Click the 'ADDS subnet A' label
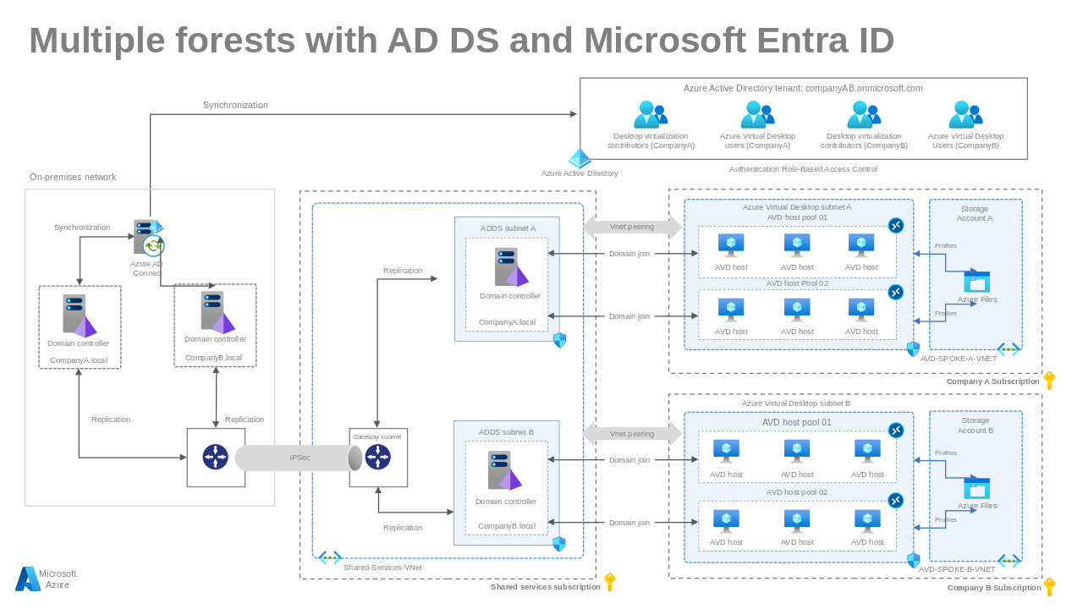Image resolution: width=1083 pixels, height=609 pixels. click(x=508, y=228)
